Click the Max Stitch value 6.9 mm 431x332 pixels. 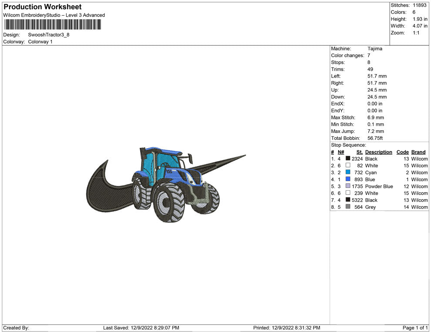click(x=376, y=118)
